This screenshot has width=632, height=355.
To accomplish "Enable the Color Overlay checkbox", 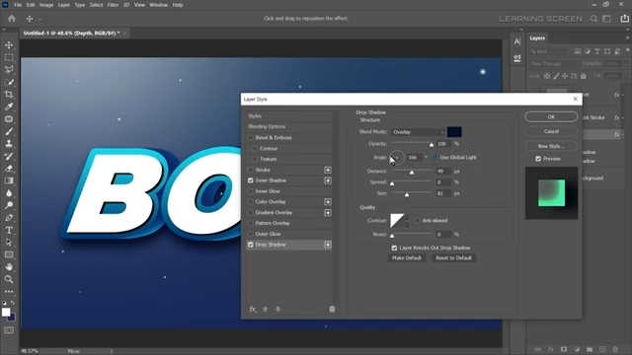I will click(251, 201).
